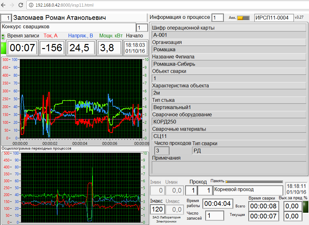Select the Iмакс value field showing 120

[x=157, y=209]
